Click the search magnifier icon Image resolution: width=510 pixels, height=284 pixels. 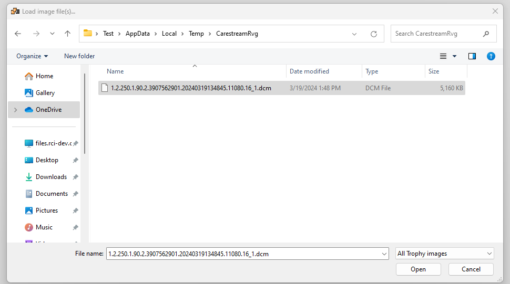pyautogui.click(x=486, y=34)
